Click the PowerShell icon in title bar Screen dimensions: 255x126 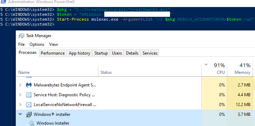[3, 2]
